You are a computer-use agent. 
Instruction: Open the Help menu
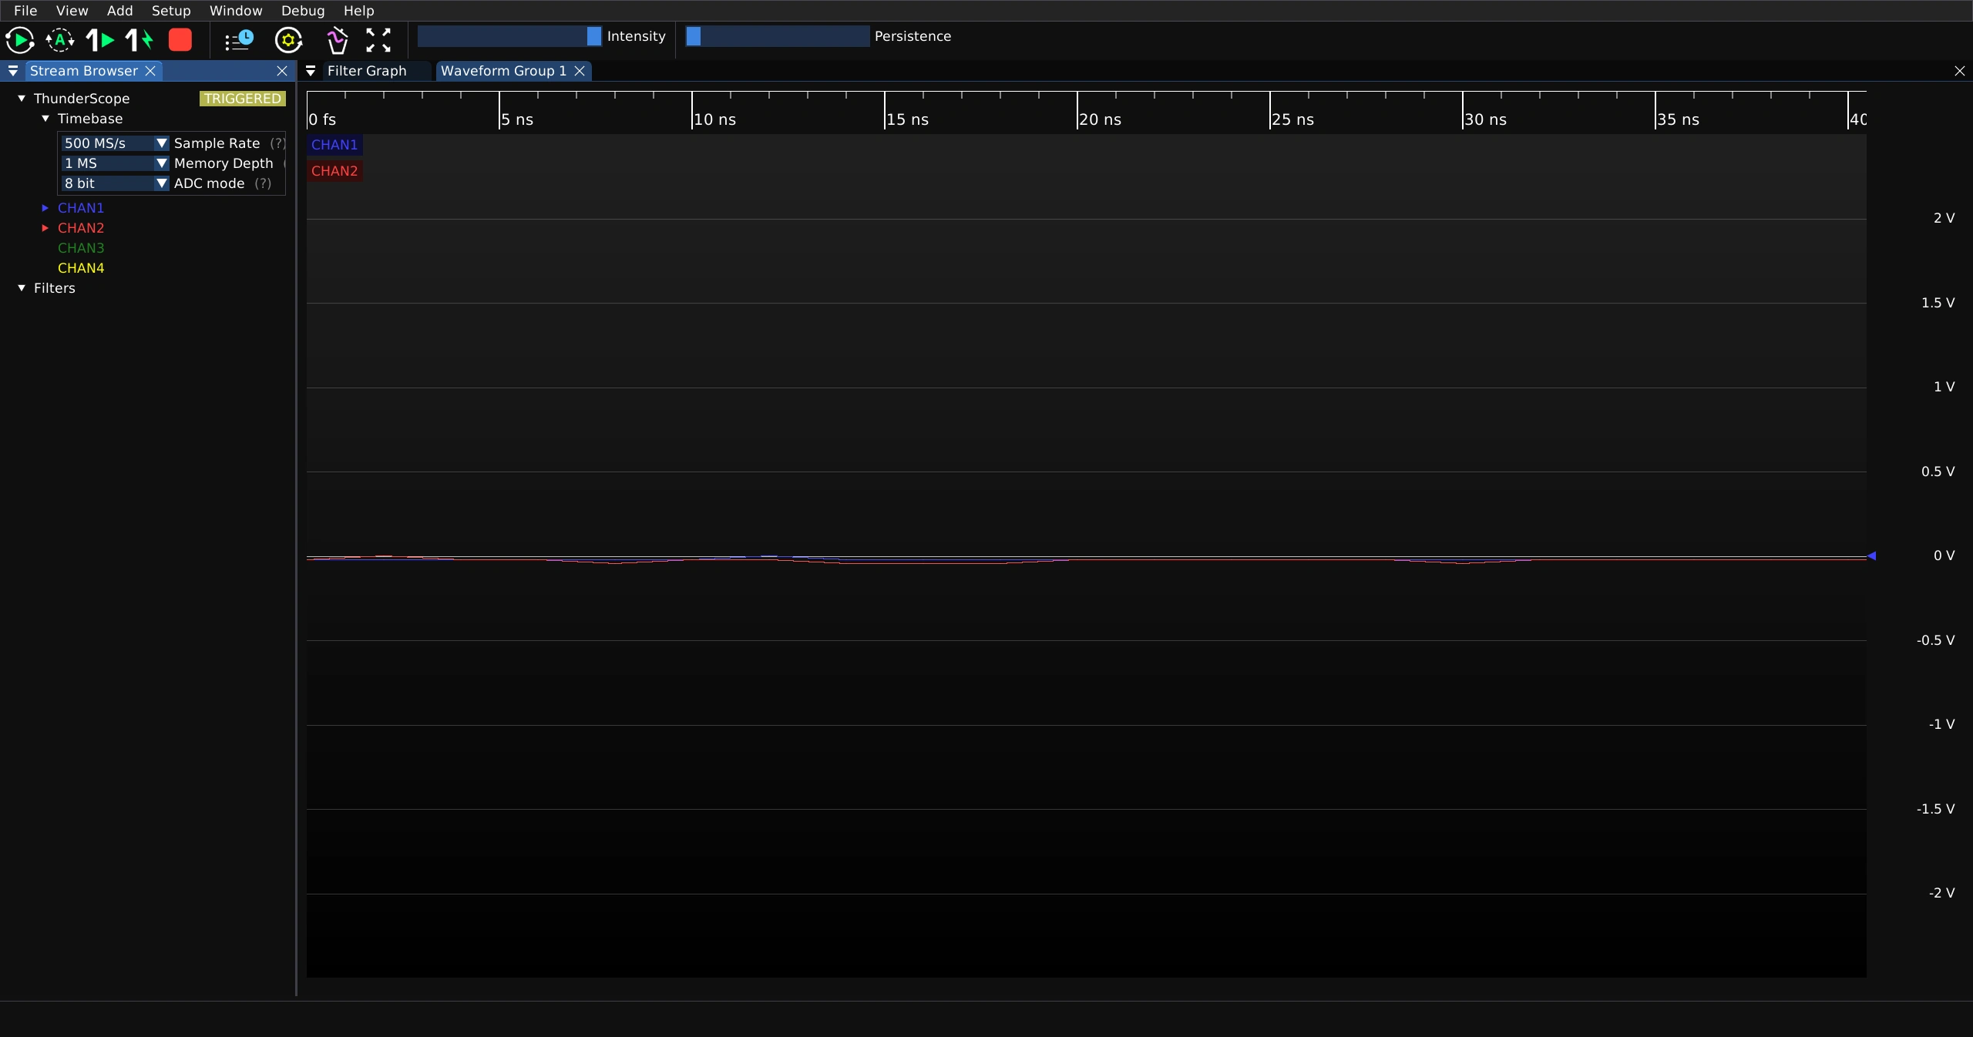click(x=358, y=11)
